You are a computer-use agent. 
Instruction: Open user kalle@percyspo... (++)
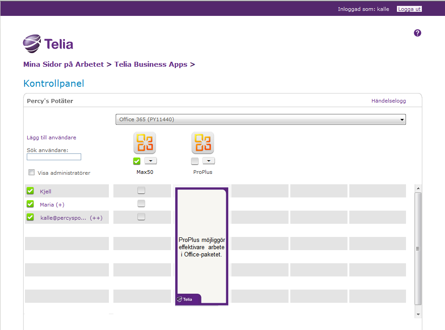pos(71,218)
